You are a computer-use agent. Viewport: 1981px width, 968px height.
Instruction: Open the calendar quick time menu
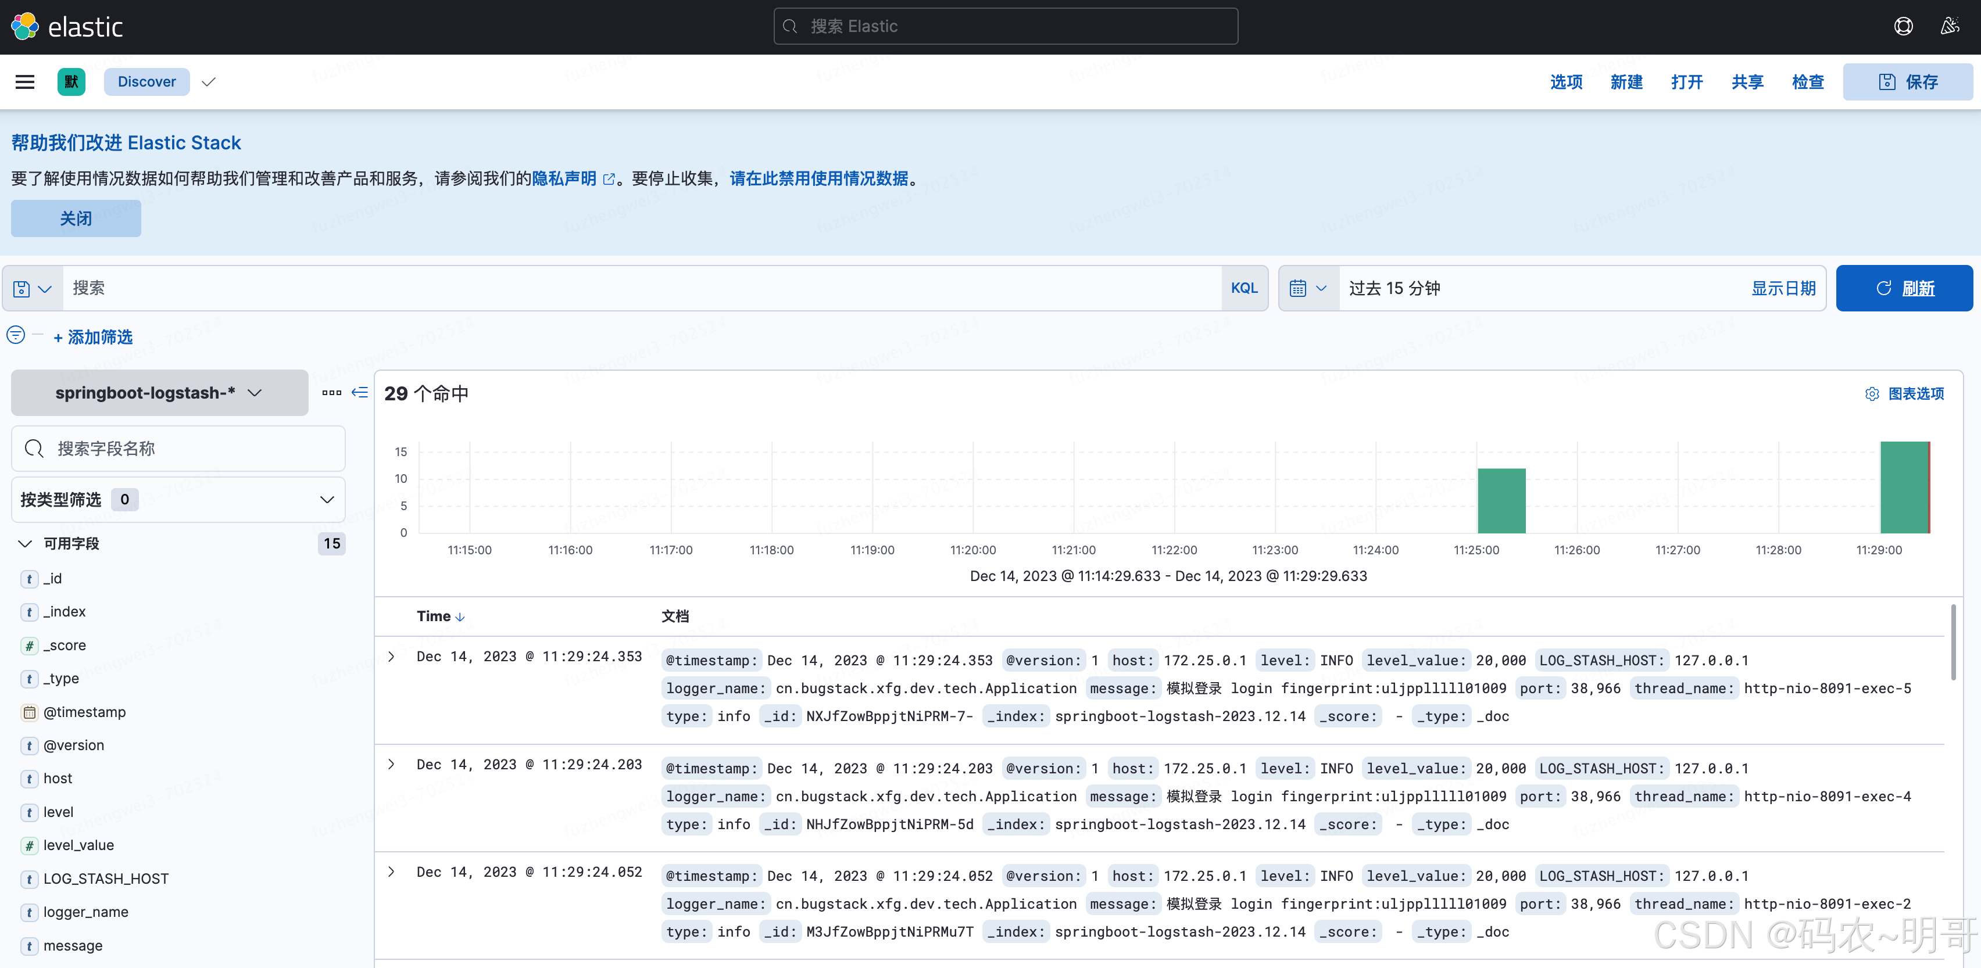click(x=1308, y=288)
